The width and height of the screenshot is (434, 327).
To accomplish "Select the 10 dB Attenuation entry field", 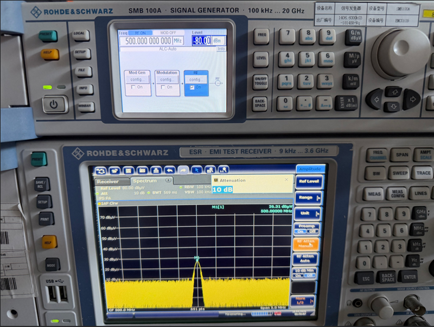I will tap(223, 189).
